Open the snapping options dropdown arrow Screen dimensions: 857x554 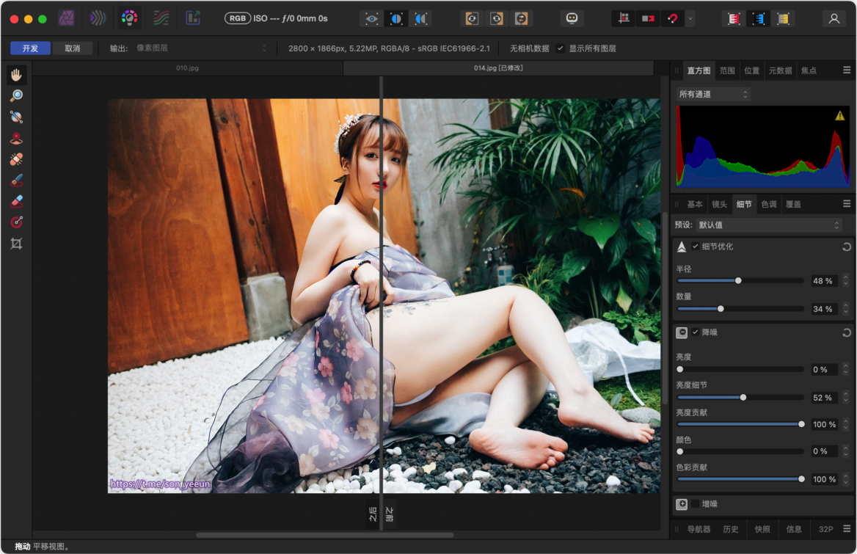pos(690,18)
